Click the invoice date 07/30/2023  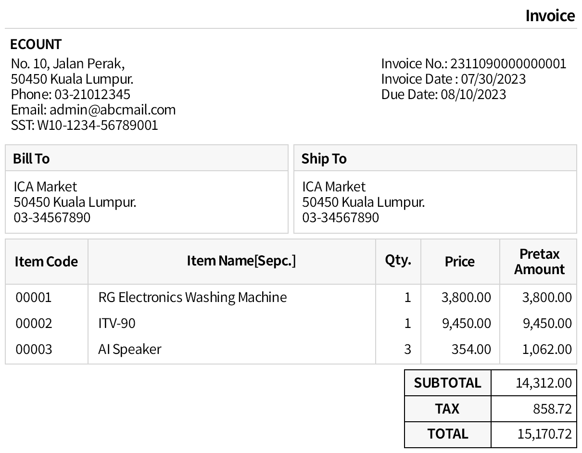(x=493, y=79)
